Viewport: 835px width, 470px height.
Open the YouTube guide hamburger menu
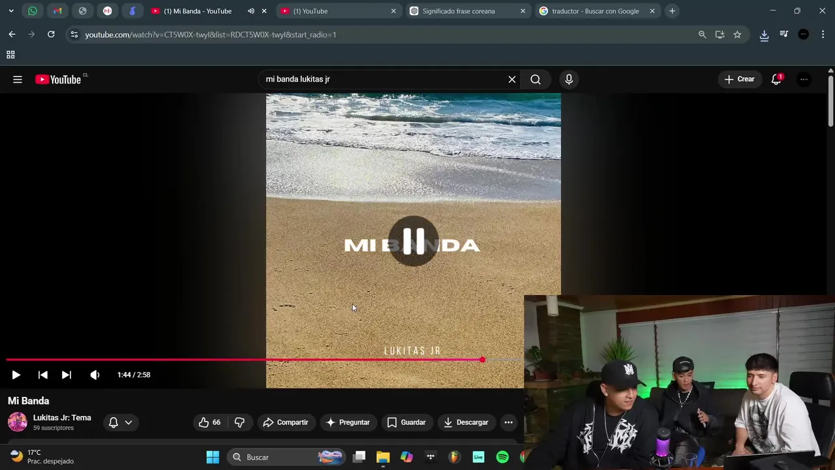click(x=18, y=80)
